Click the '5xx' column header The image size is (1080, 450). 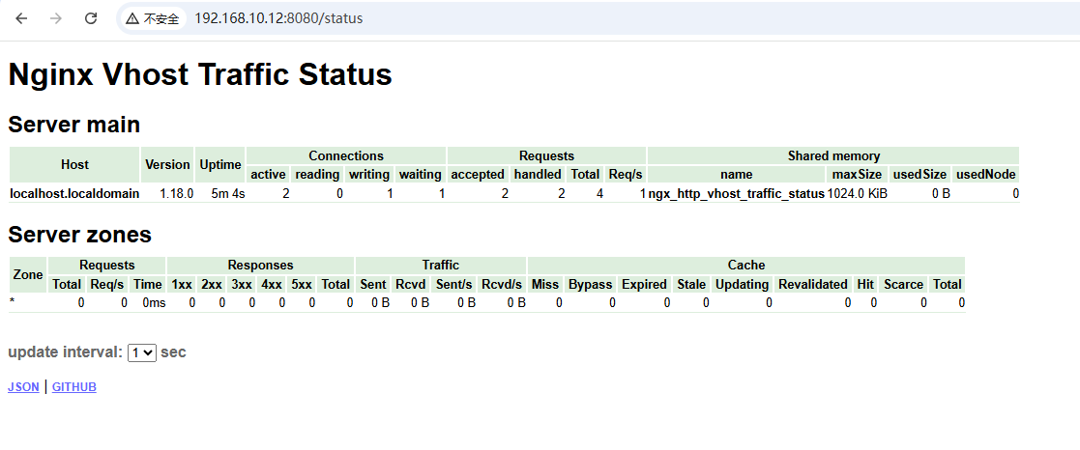(x=301, y=284)
